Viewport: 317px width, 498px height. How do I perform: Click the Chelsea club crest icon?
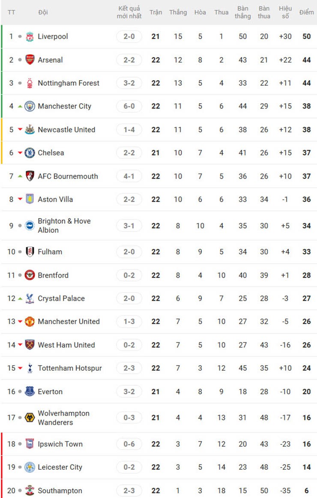30,153
